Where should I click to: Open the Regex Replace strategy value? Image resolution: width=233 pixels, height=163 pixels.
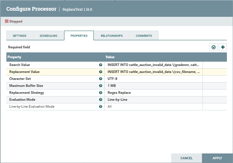(119, 93)
